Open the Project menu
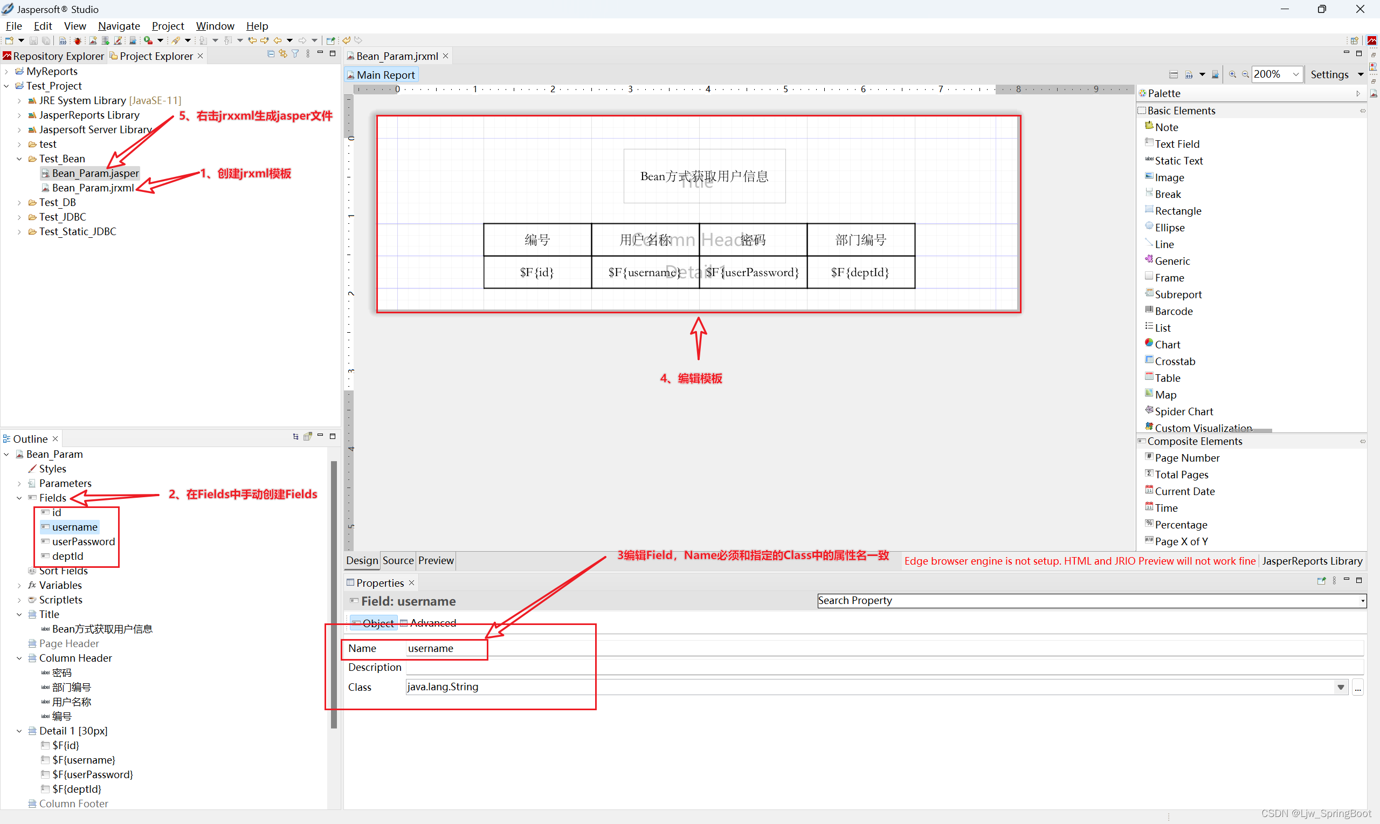 168,26
